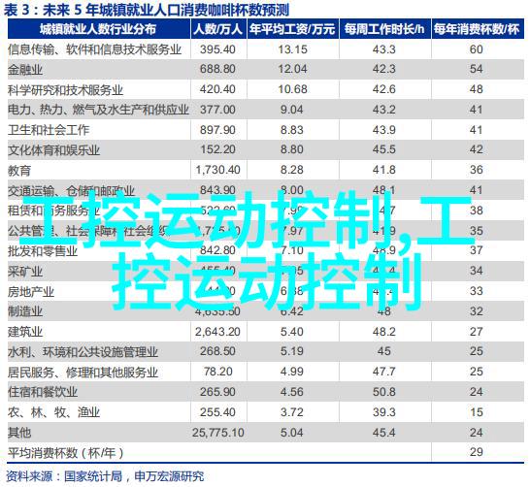Viewport: 530px width, 487px height.
Task: Select the 卫生和社会工作 row
Action: point(266,130)
